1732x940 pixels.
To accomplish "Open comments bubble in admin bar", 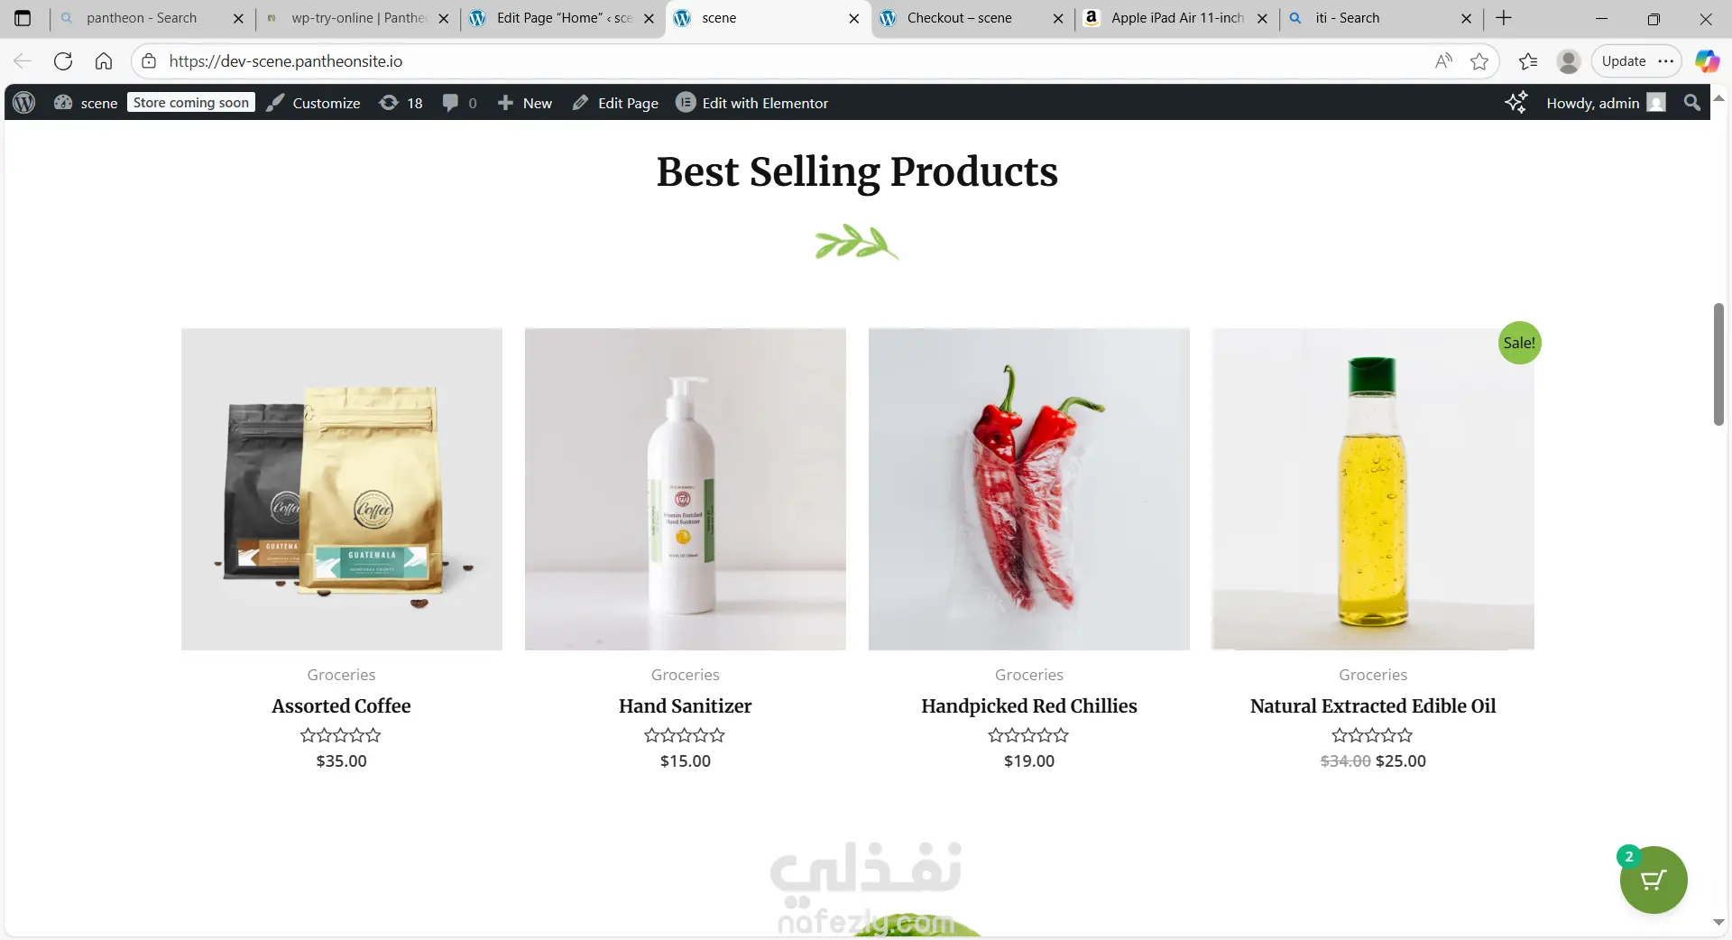I will [x=459, y=103].
